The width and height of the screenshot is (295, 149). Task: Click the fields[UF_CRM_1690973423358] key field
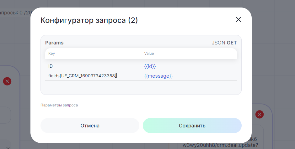[x=83, y=76]
